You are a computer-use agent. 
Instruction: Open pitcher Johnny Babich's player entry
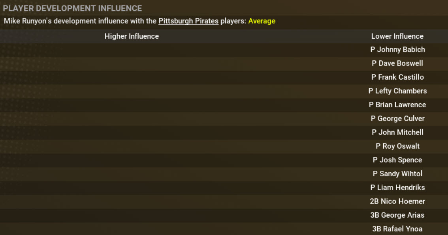[x=397, y=50]
